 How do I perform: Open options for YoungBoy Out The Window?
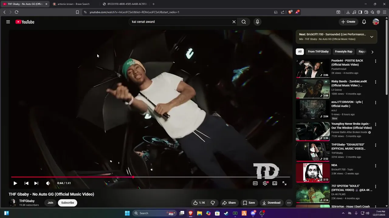[376, 124]
